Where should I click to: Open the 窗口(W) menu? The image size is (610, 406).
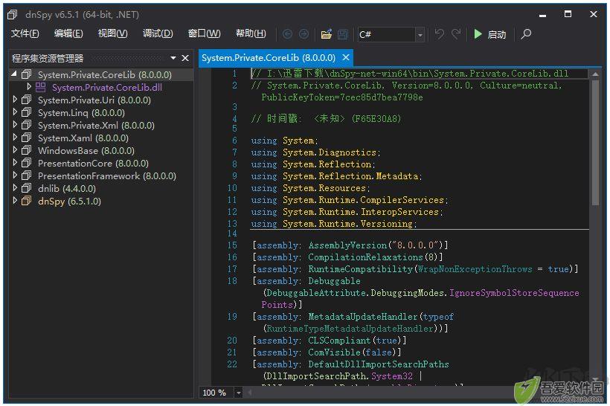[x=204, y=34]
